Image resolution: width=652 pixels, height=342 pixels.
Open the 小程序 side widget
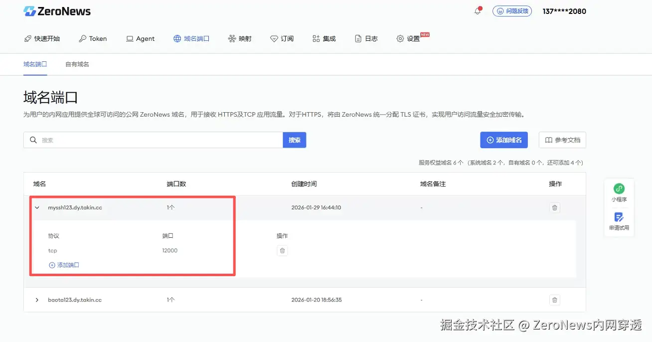[x=619, y=192]
